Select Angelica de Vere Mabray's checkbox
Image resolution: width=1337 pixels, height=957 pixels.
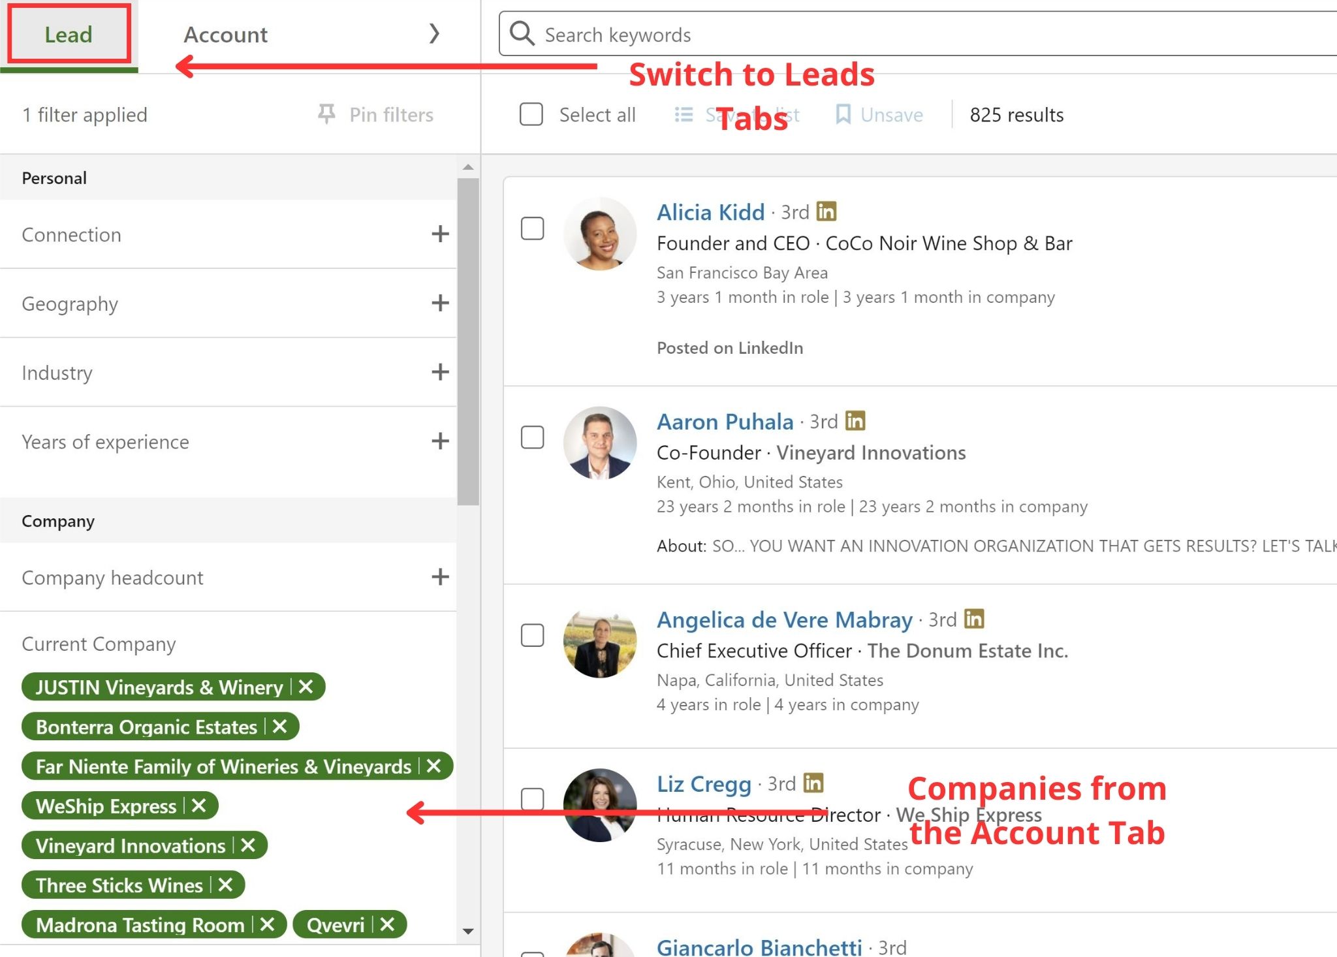coord(532,635)
